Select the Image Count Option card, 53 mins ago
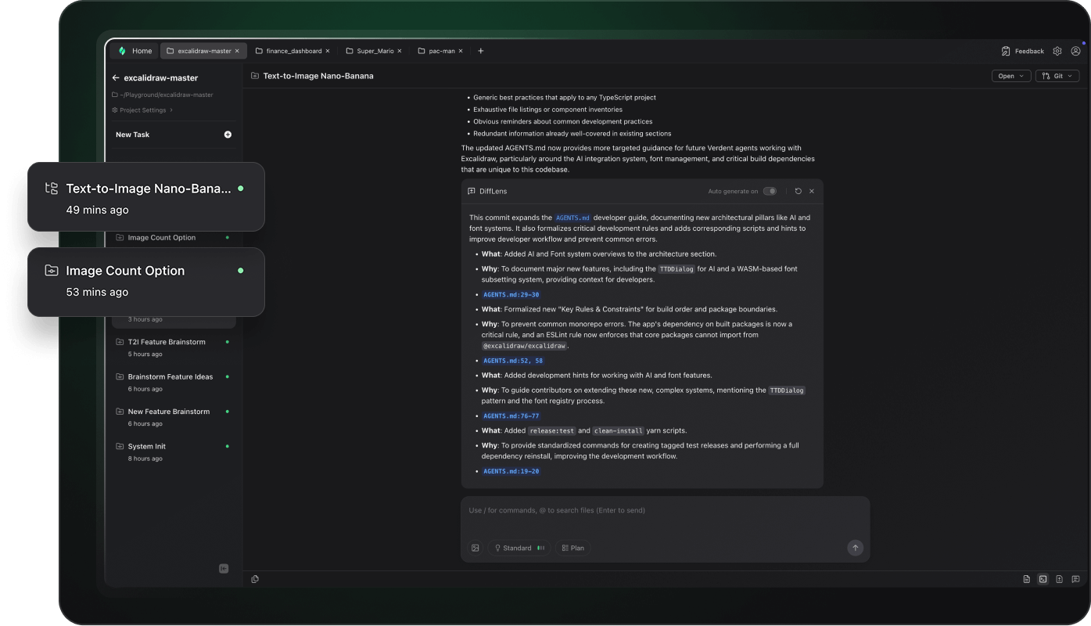Viewport: 1091px width, 626px height. point(146,282)
